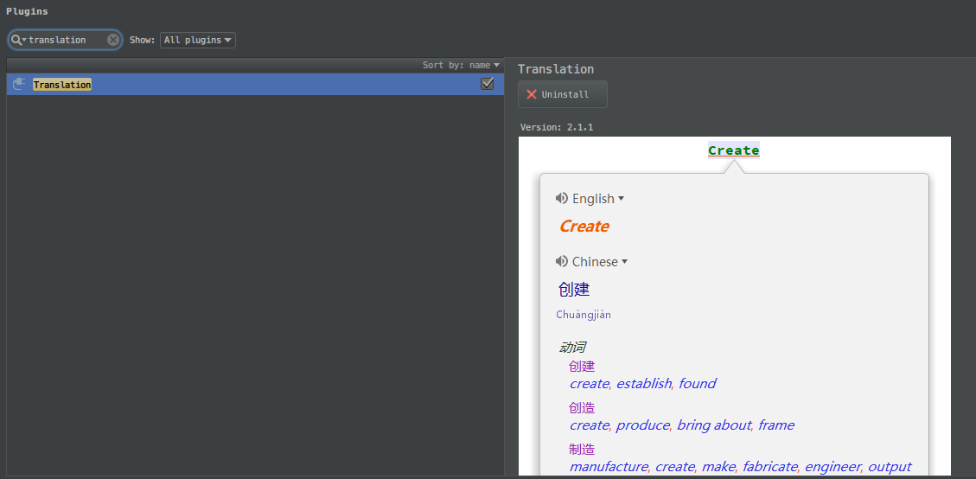
Task: Clear the plugin search field
Action: click(x=113, y=40)
